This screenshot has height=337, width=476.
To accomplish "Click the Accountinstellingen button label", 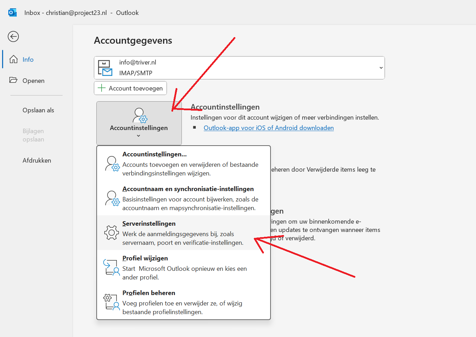I will click(x=139, y=128).
